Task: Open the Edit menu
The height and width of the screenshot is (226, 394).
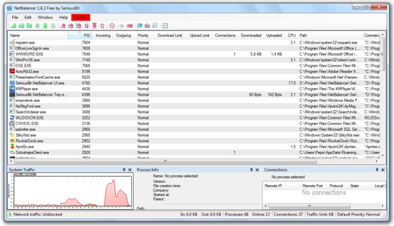Action: pyautogui.click(x=28, y=17)
